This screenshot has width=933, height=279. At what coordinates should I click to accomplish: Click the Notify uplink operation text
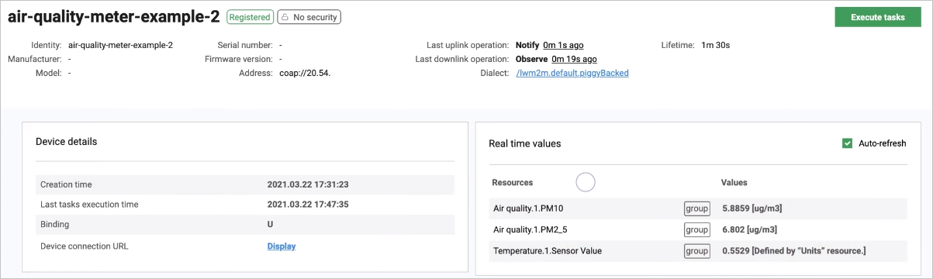click(x=527, y=45)
